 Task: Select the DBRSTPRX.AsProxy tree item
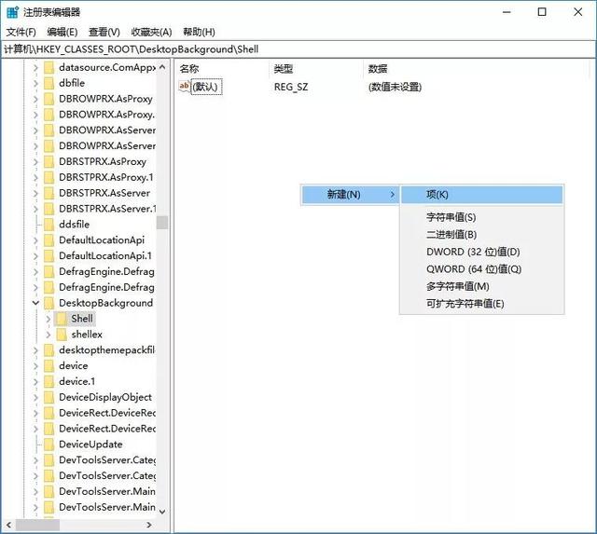[103, 161]
